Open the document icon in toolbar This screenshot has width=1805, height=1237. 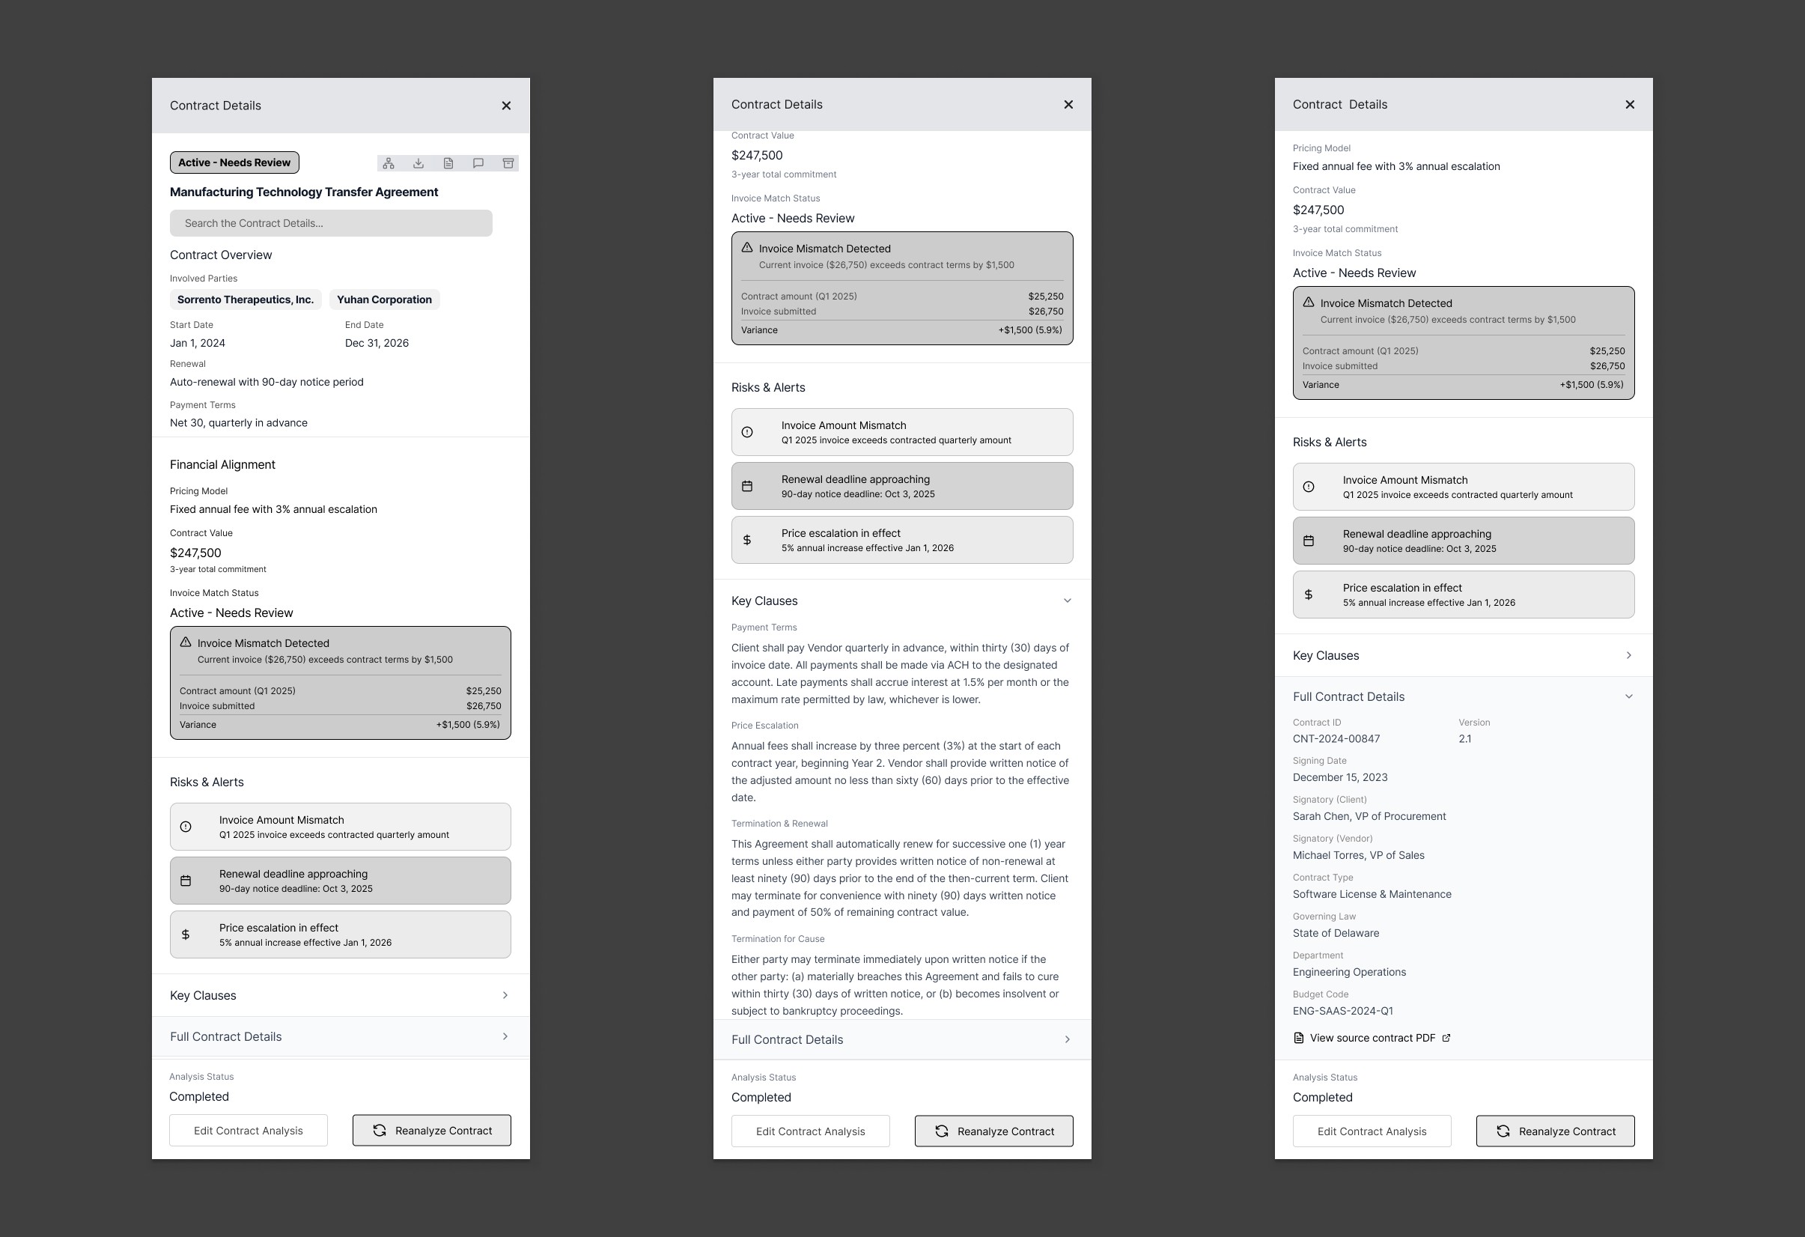448,163
